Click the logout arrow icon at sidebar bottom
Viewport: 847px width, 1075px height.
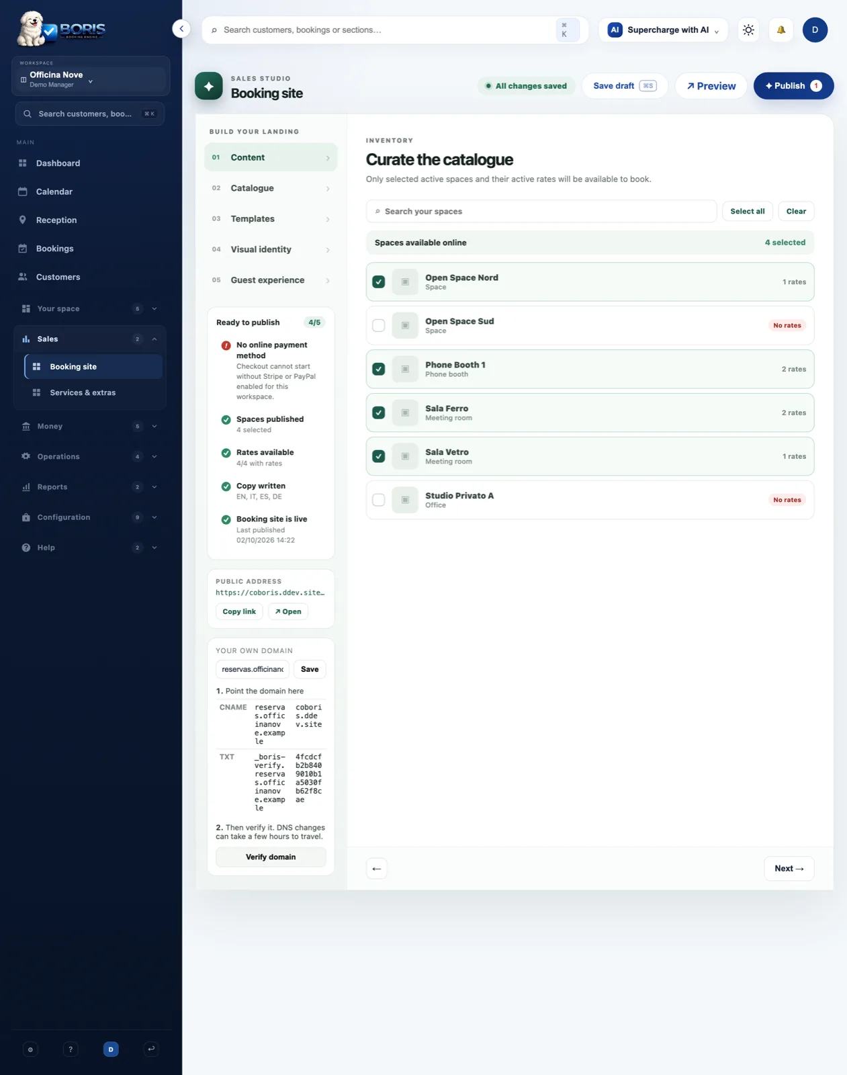tap(151, 1049)
